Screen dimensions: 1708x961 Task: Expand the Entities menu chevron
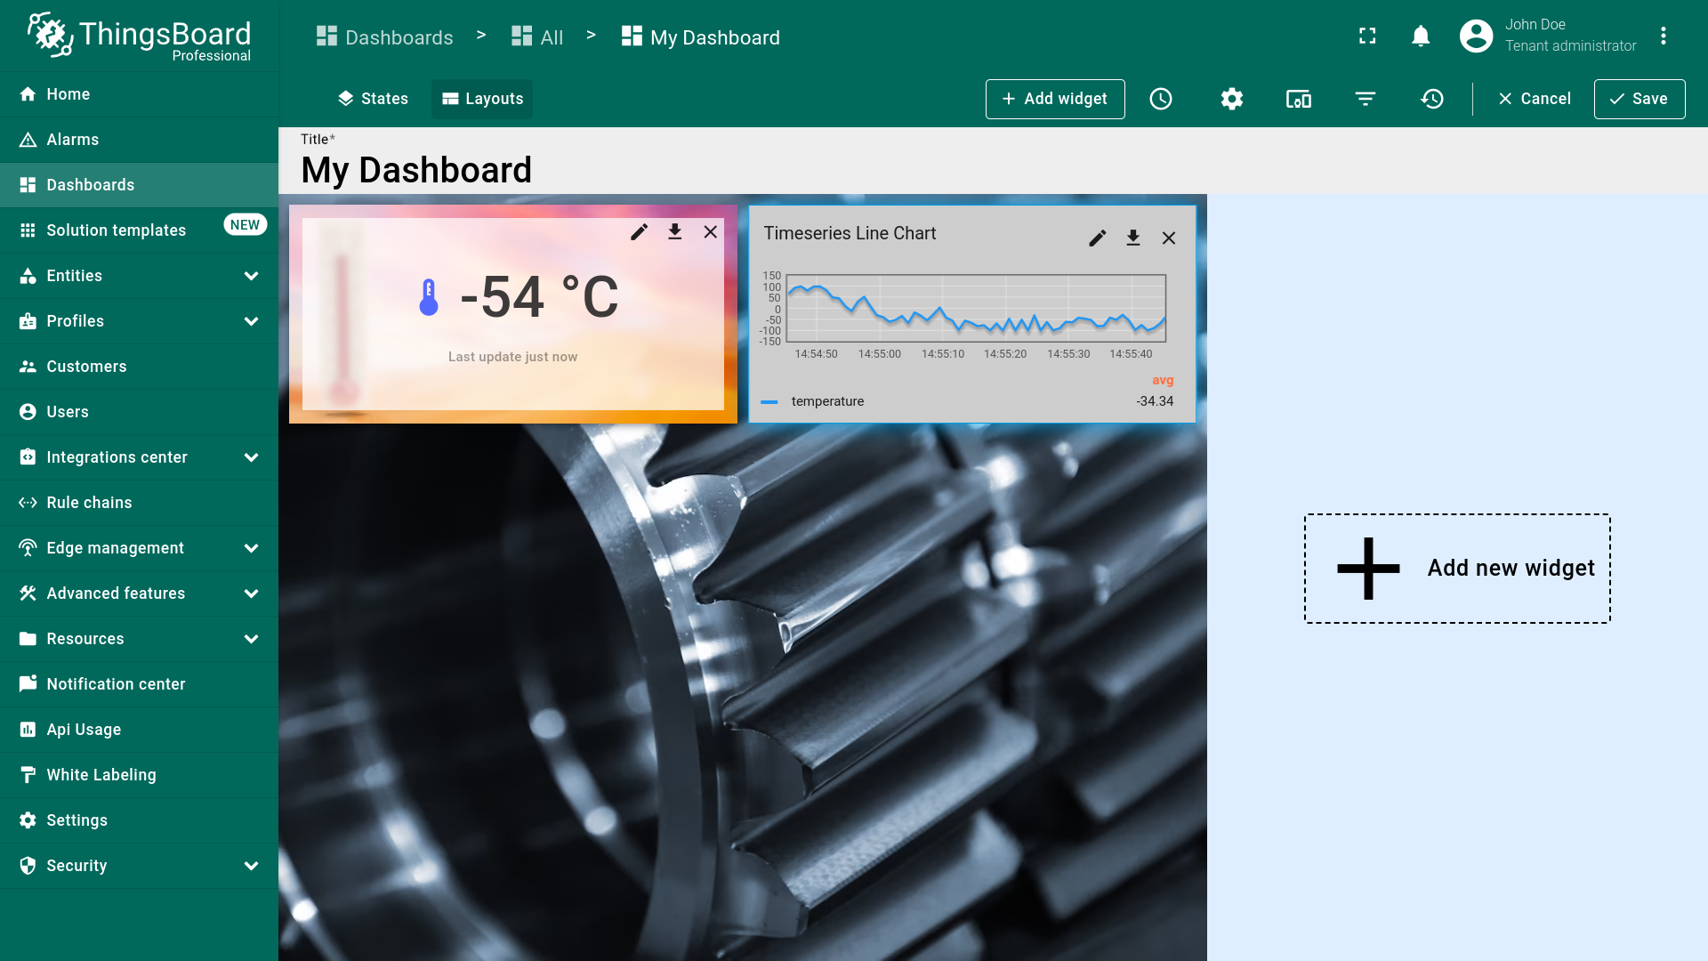(x=251, y=276)
